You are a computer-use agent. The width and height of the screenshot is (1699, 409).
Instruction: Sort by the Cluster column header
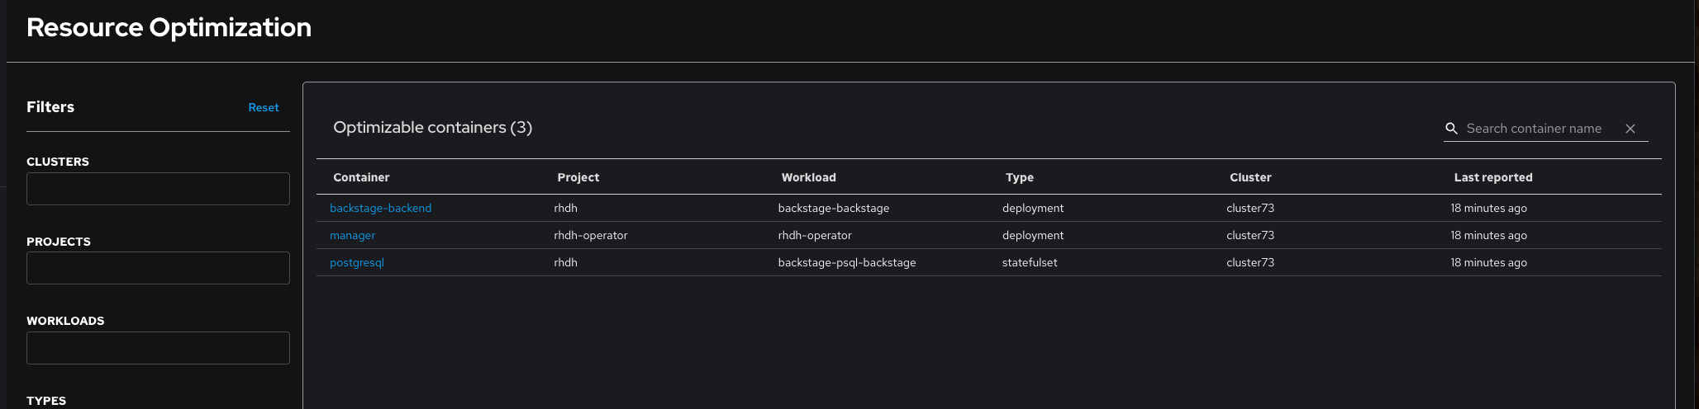[1249, 177]
